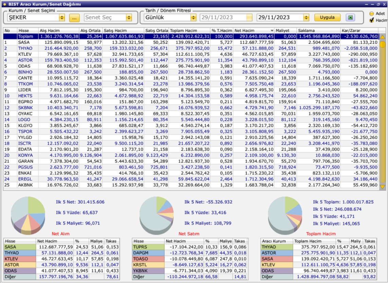Sort by the Satış Hacim column header

(x=123, y=31)
